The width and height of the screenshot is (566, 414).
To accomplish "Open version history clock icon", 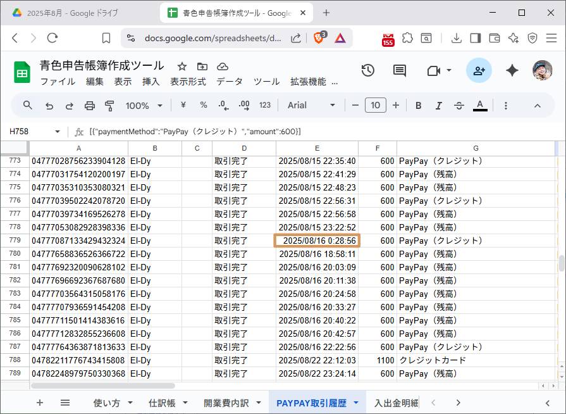I will click(367, 71).
